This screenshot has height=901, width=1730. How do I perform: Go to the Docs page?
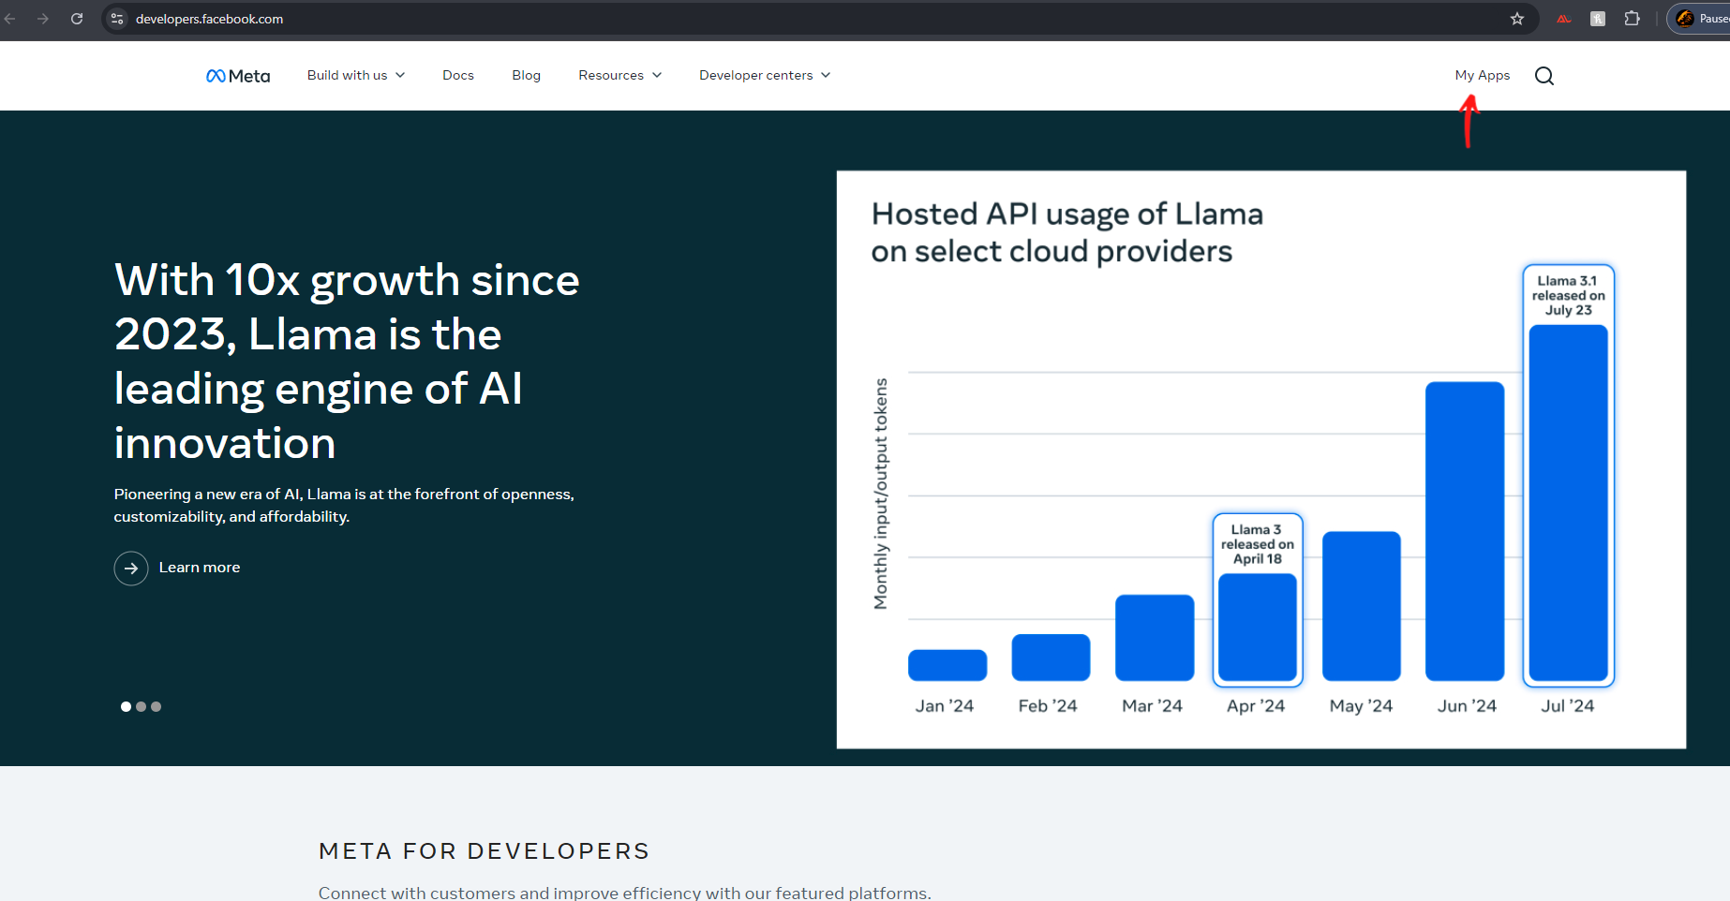click(458, 75)
